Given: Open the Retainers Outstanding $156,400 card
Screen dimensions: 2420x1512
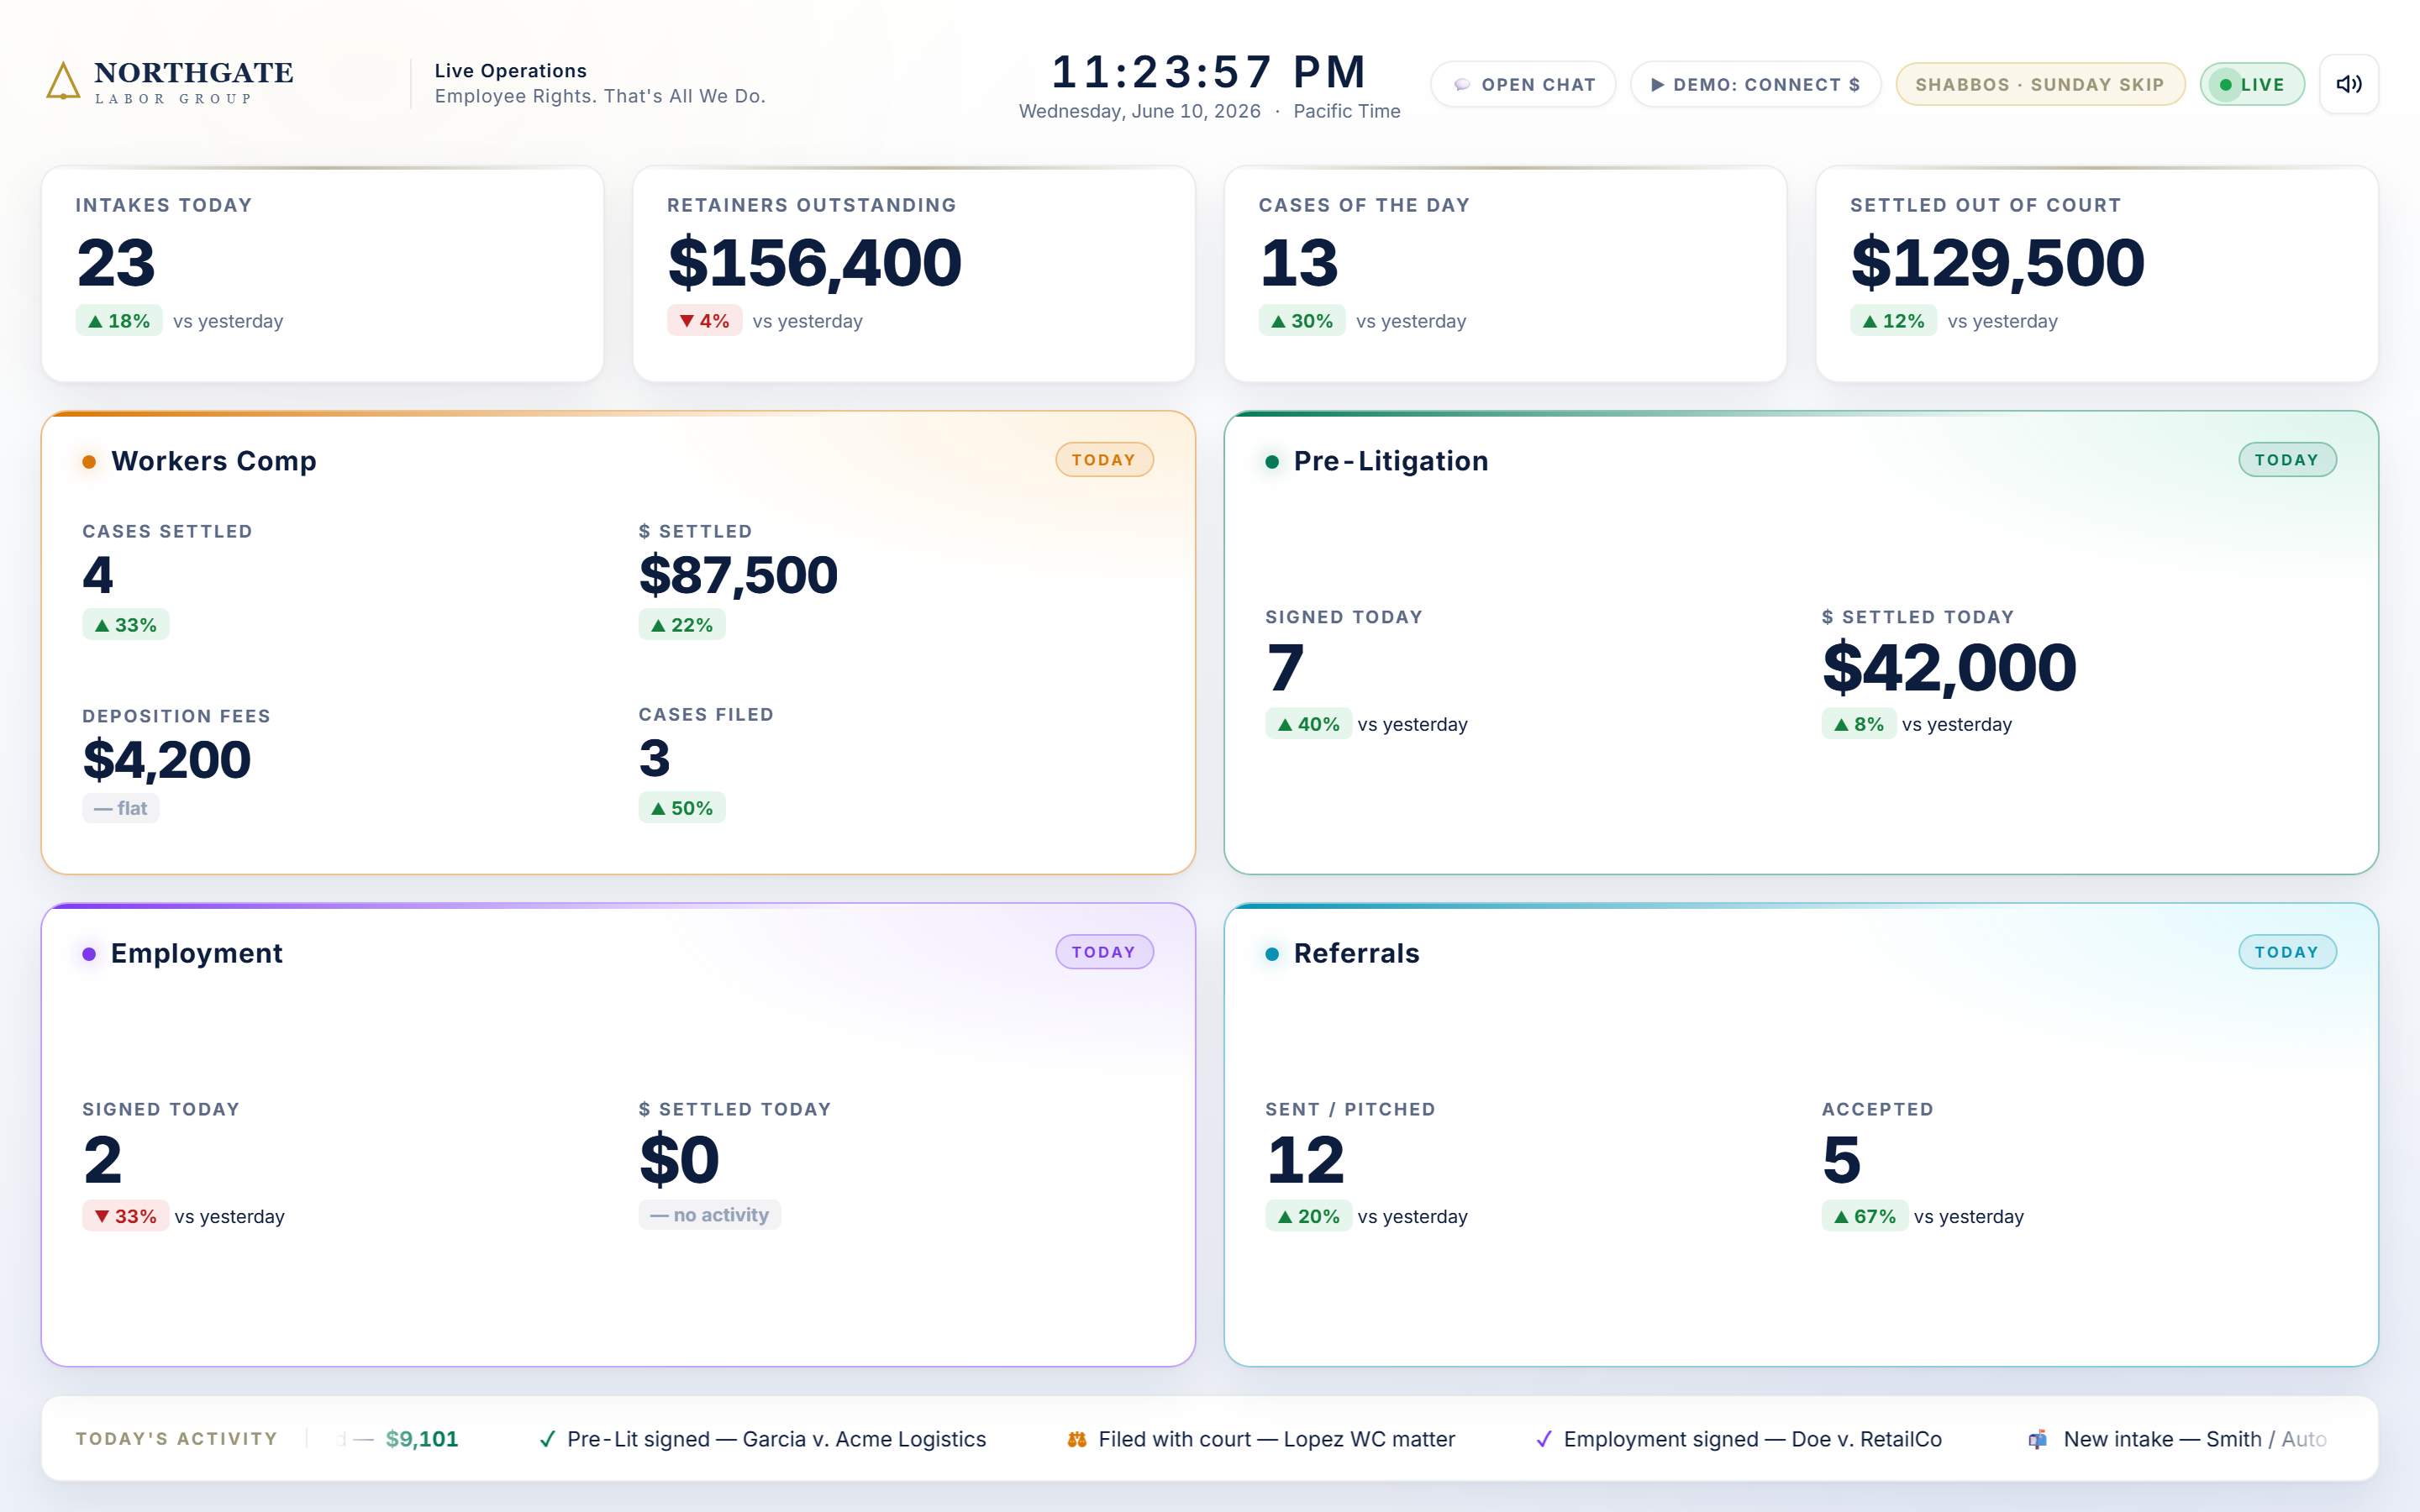Looking at the screenshot, I should 914,274.
